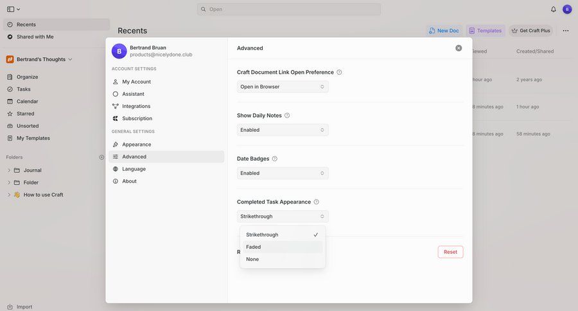The height and width of the screenshot is (311, 578).
Task: Select the How to use Craft label
Action: [43, 195]
